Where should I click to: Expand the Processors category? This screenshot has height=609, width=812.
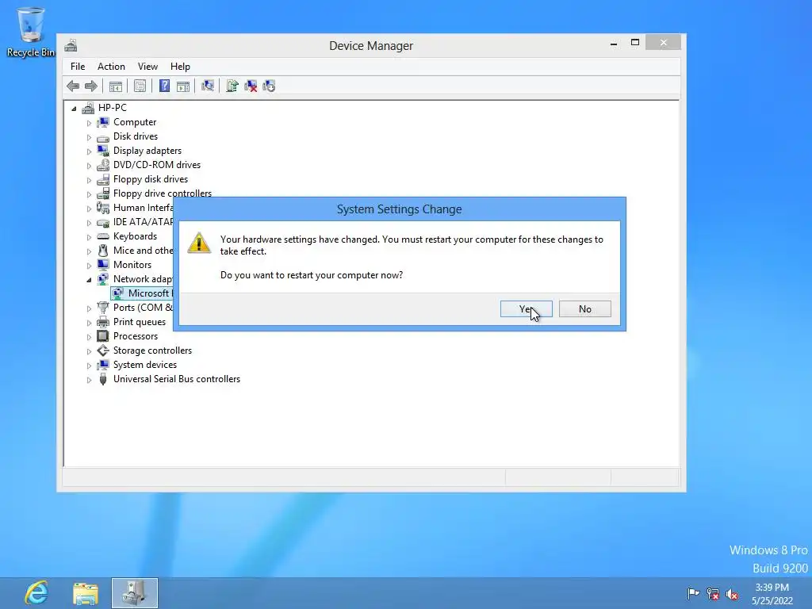[x=89, y=336]
